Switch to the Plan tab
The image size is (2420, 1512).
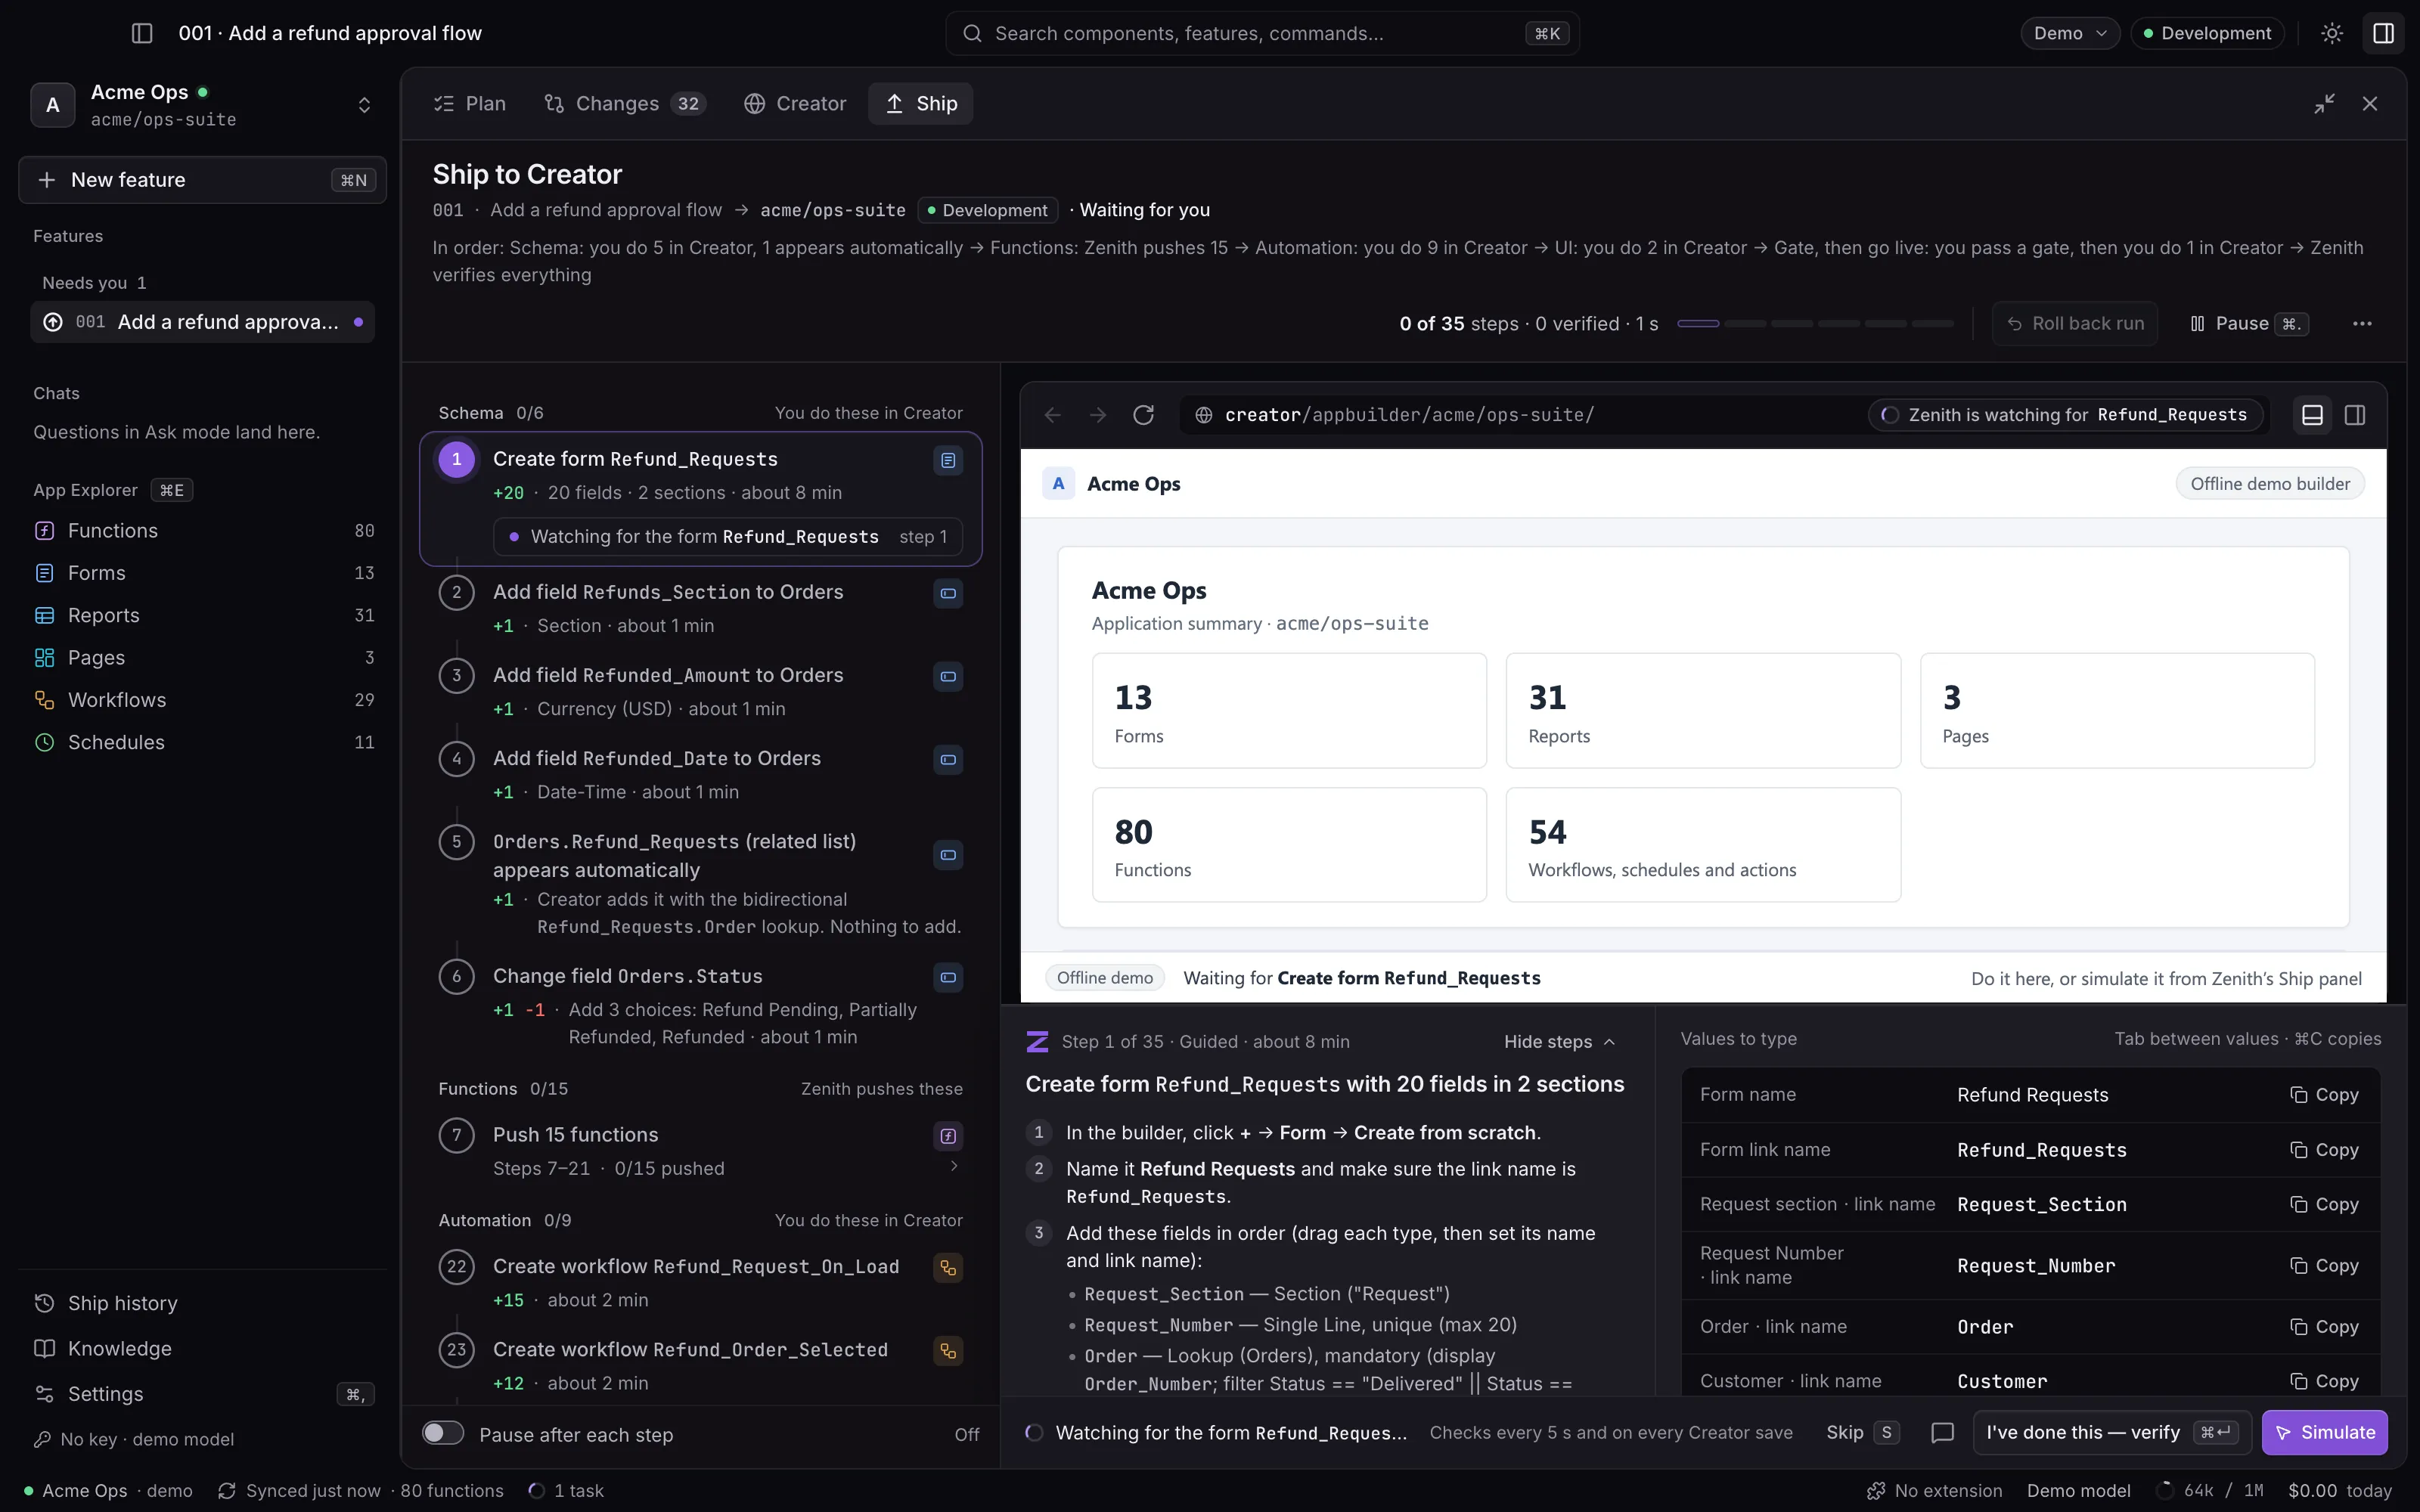coord(470,104)
